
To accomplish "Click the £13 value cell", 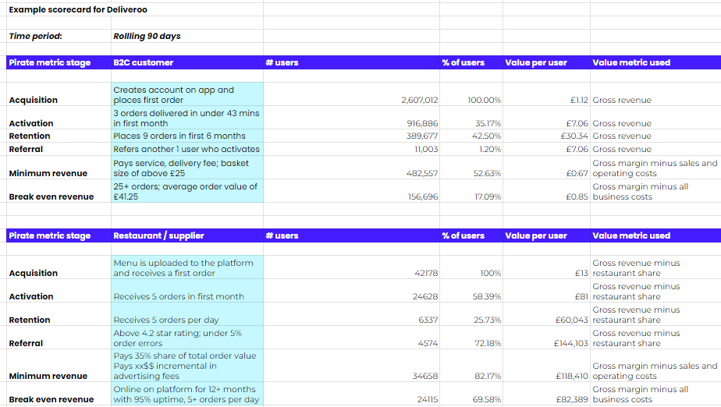I will coord(547,267).
